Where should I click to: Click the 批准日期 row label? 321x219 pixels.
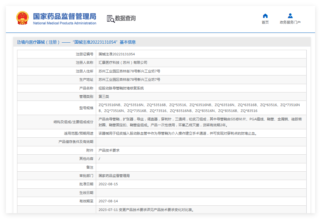[x=86, y=184]
